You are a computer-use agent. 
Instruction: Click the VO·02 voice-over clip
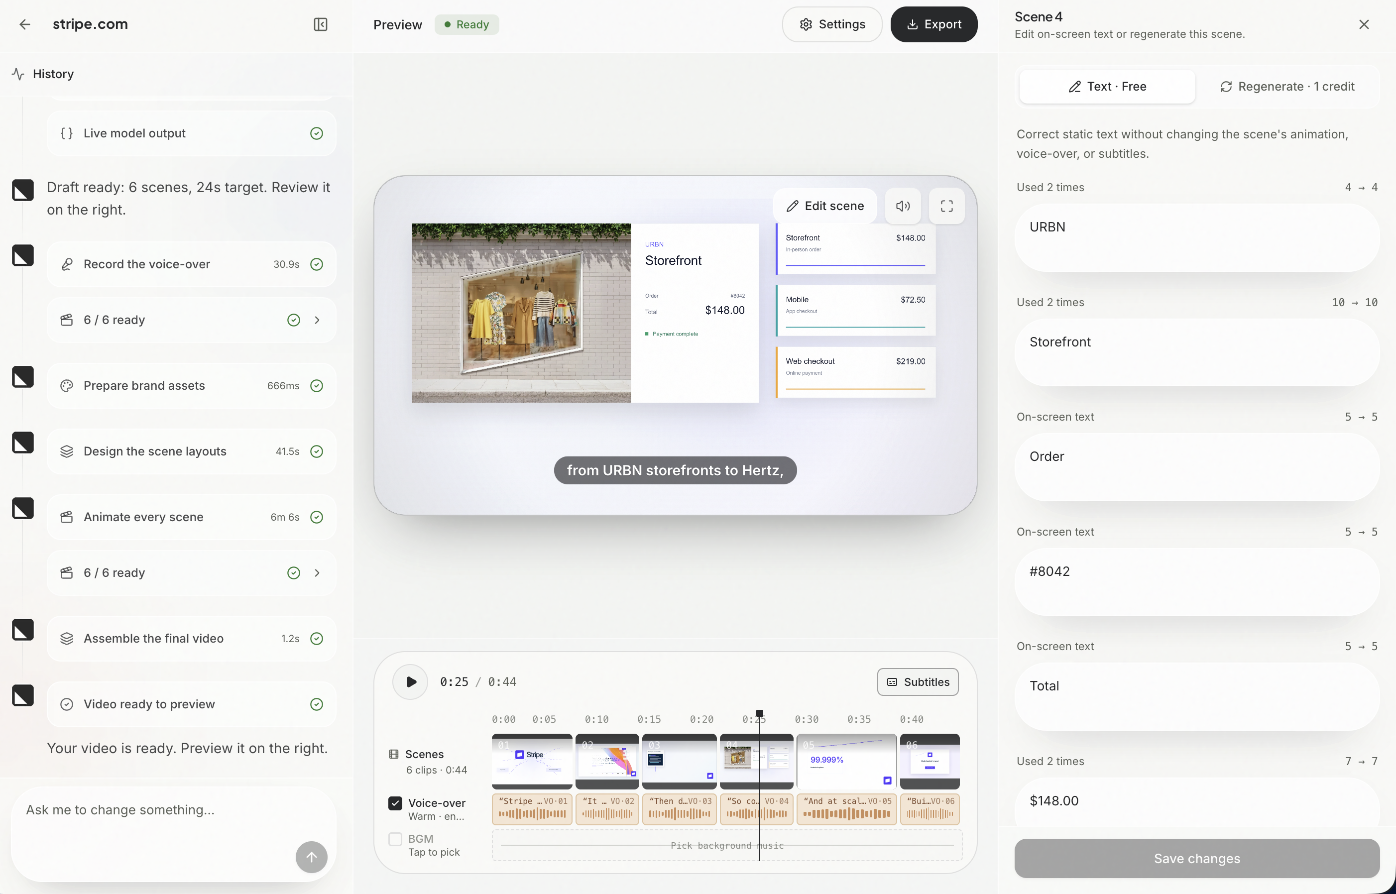607,809
